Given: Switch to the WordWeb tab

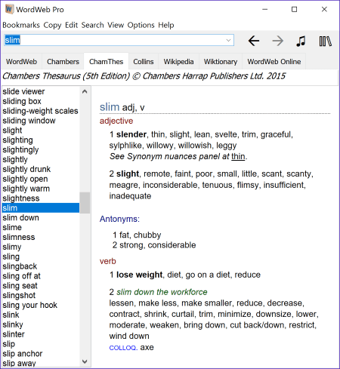Looking at the screenshot, I should pos(22,61).
